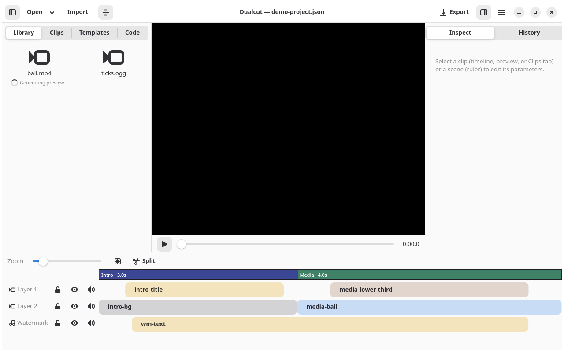Screen dimensions: 564x352
Task: Click the Layer 2 label
Action: click(27, 306)
